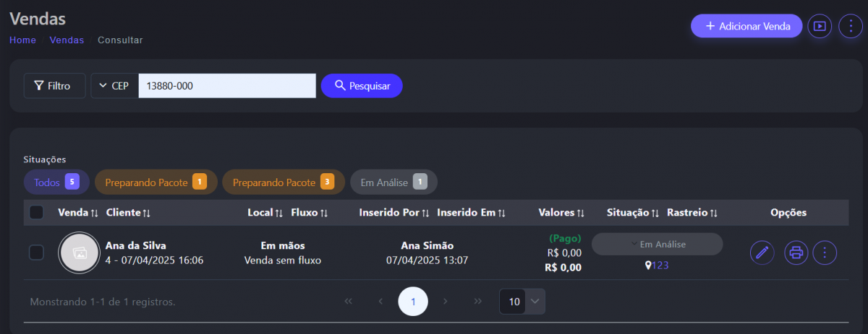Go to the next page arrow
The image size is (868, 334).
(446, 302)
